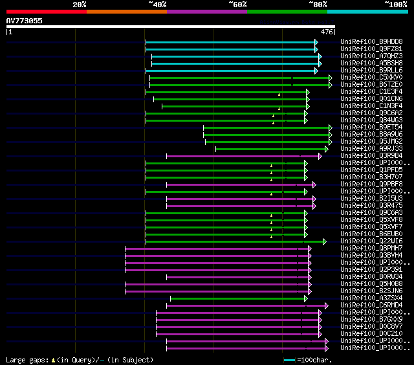This screenshot has height=365, width=414.
Task: Click the green arrowhead of the UniRef100_A9RJ33 hit
Action: [x=327, y=149]
